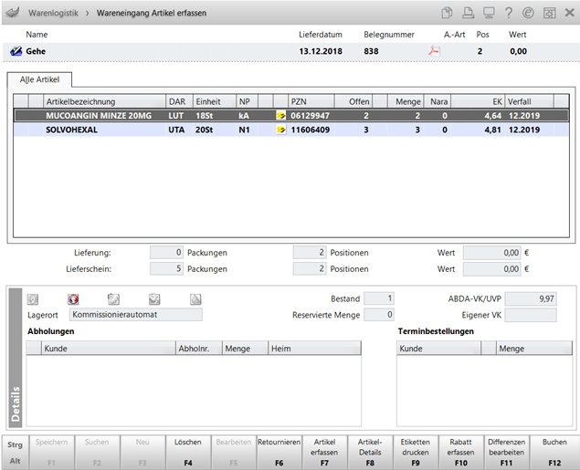Image resolution: width=580 pixels, height=470 pixels.
Task: Click the ABDA-VK/UVP field showing 9,97
Action: tap(531, 298)
